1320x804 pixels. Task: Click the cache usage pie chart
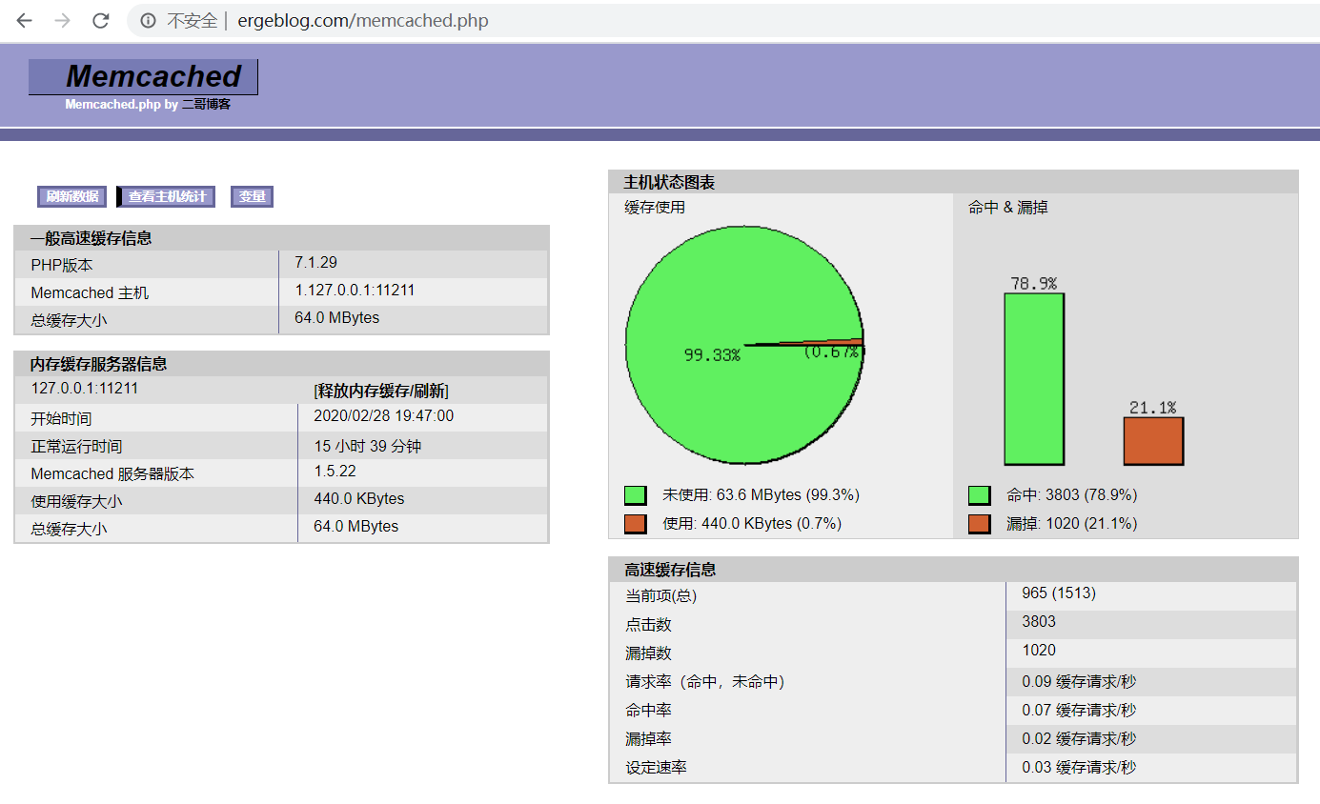744,345
